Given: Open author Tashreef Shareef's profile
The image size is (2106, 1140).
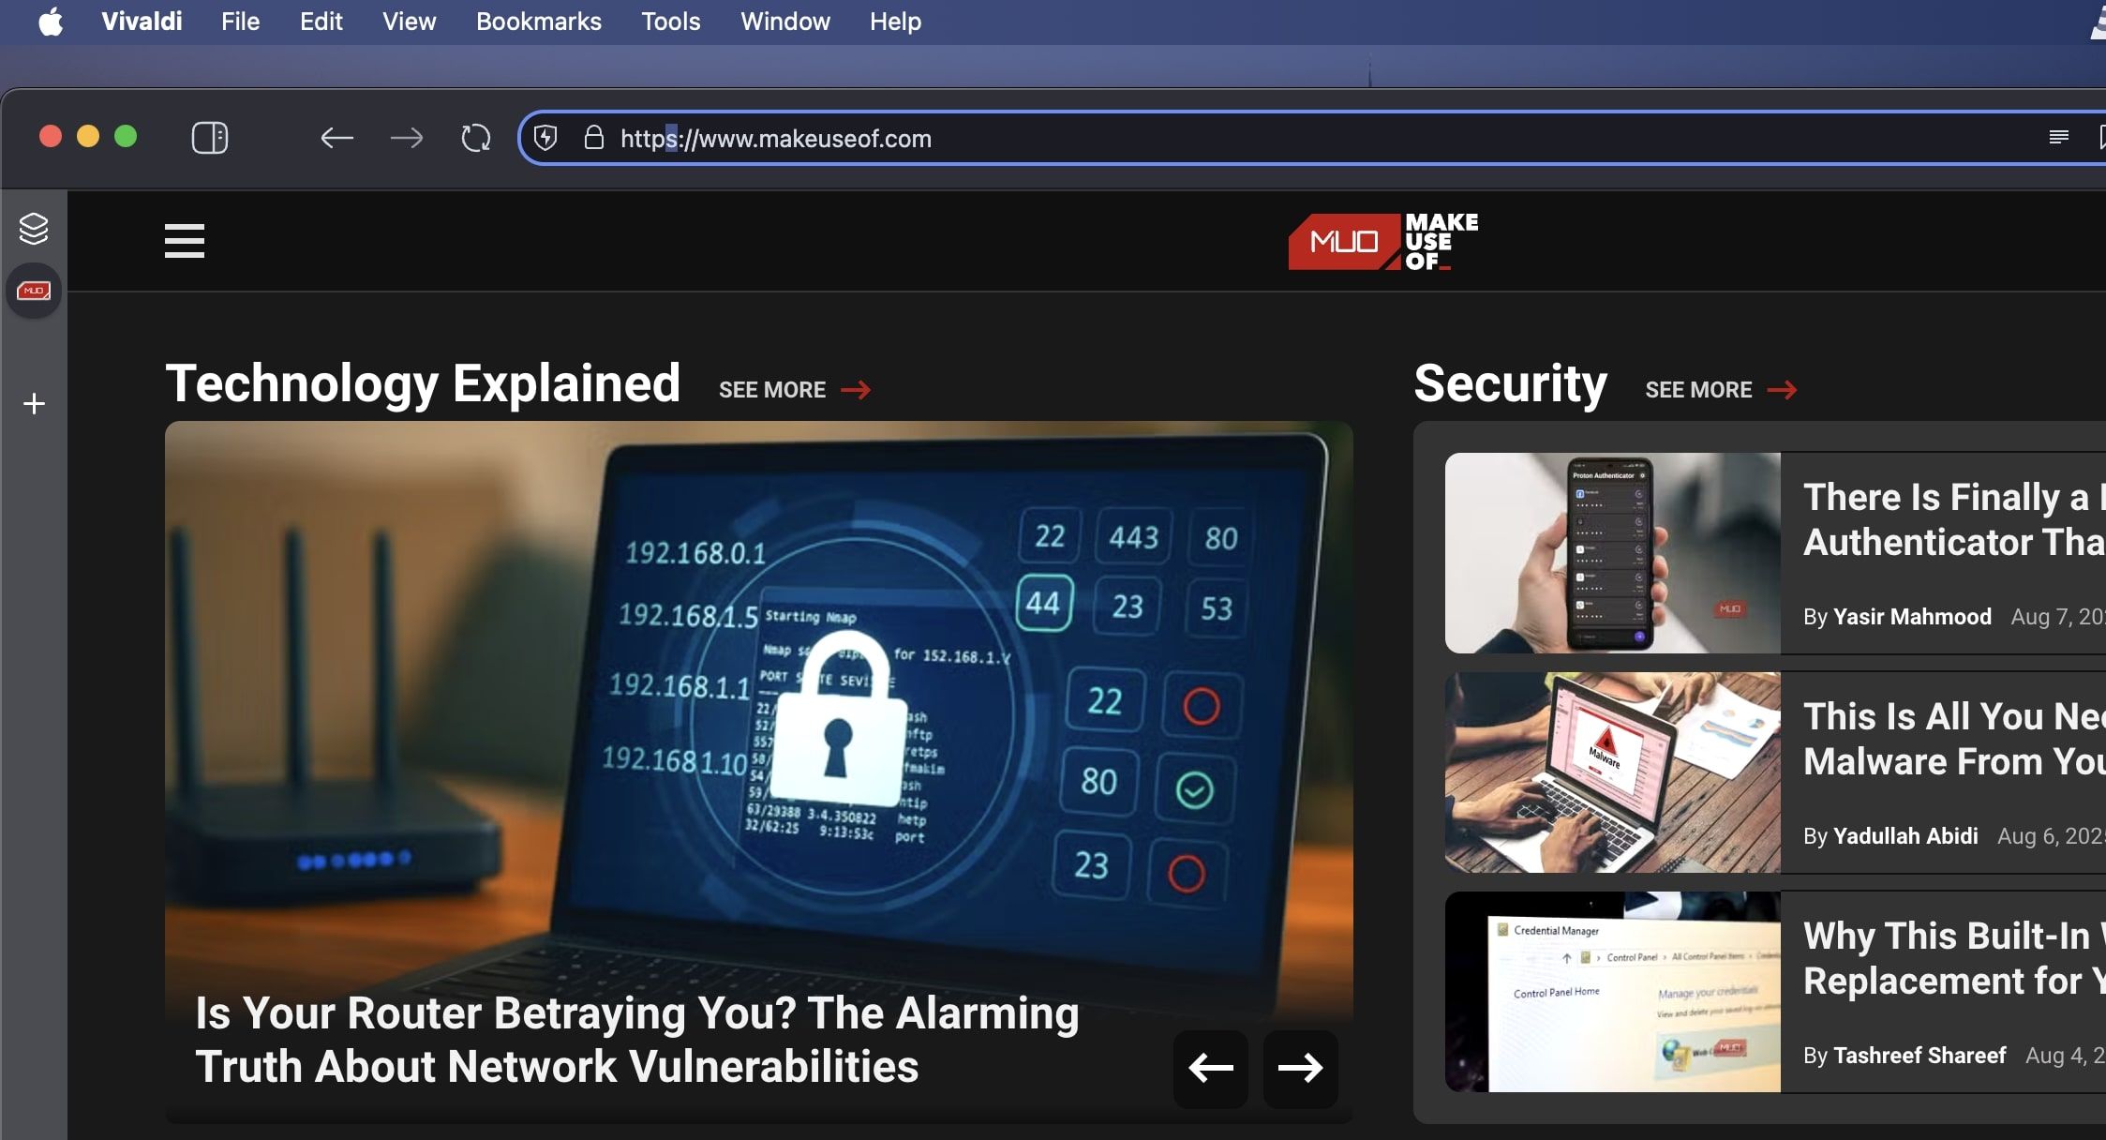Looking at the screenshot, I should [1919, 1056].
